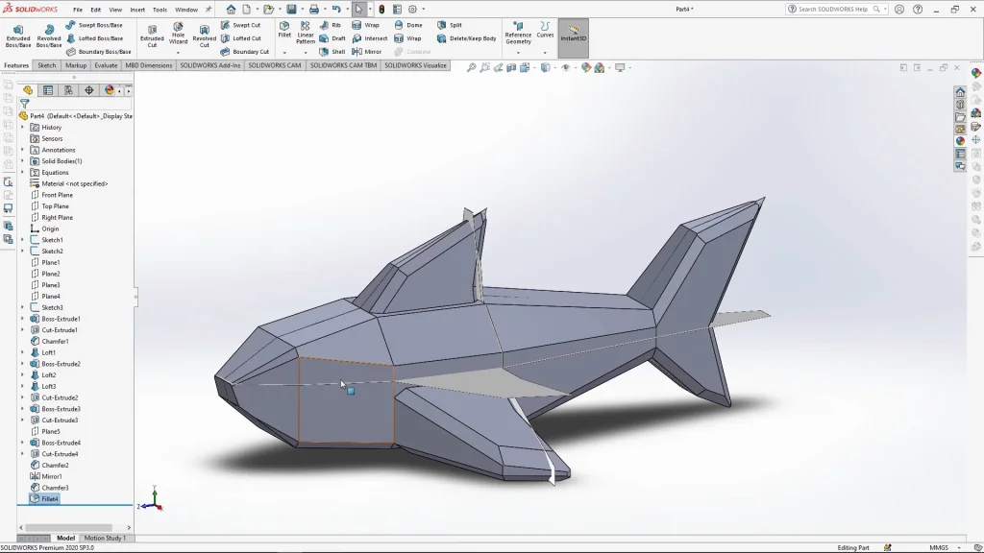Select the Lofted Boss/Base tool
The width and height of the screenshot is (984, 553).
(94, 38)
